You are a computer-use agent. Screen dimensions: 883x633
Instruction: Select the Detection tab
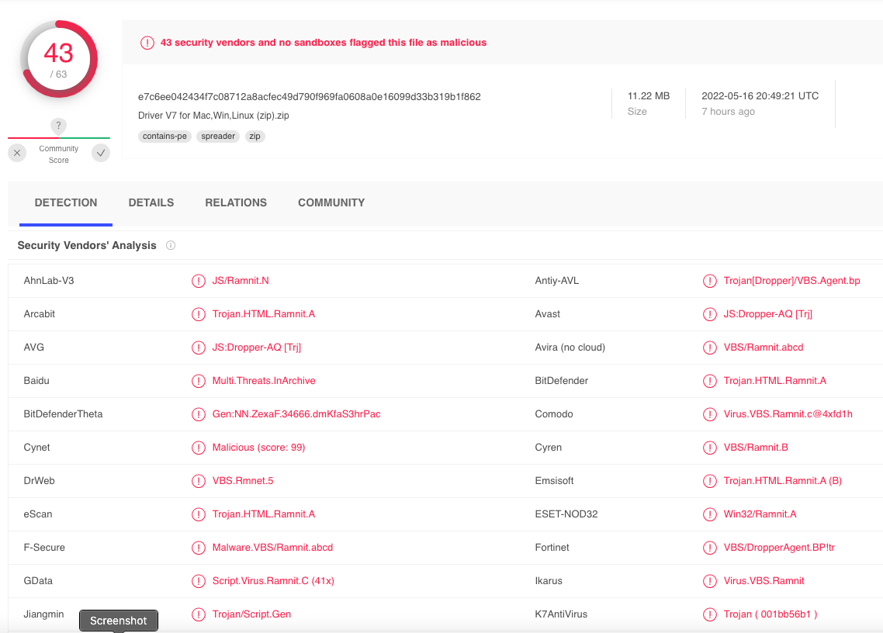[x=66, y=202]
